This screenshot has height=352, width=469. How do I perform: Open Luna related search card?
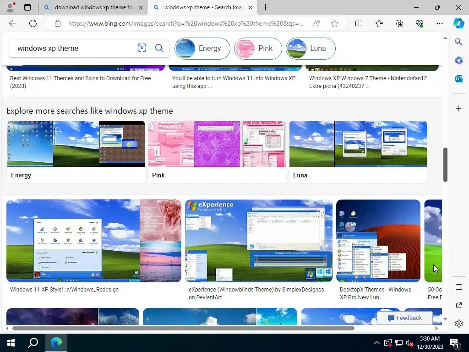pyautogui.click(x=358, y=151)
